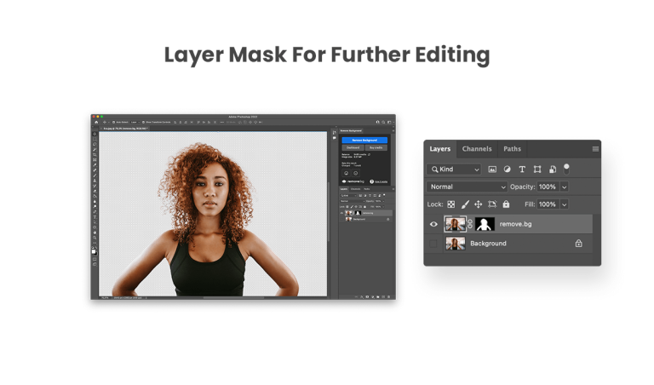Switch to the Channels tab

click(477, 149)
